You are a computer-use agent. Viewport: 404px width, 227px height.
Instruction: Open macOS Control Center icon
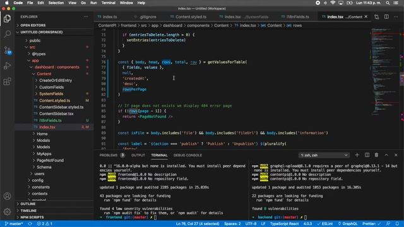click(x=396, y=3)
